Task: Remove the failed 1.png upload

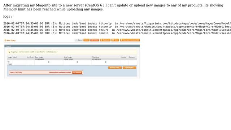Action: [77, 72]
